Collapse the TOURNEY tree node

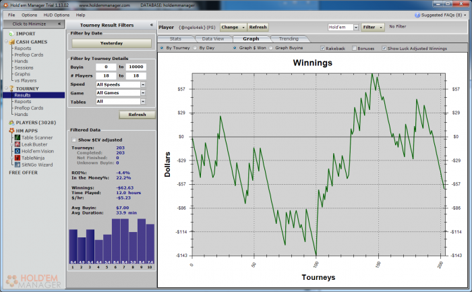coord(6,88)
